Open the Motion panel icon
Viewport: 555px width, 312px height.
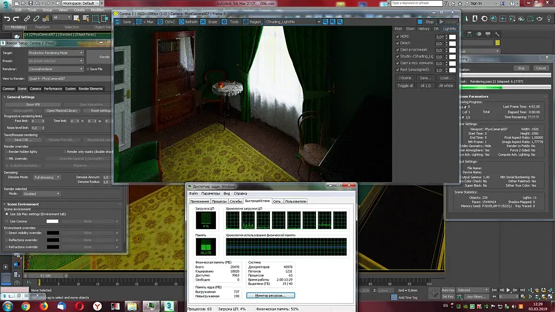point(479,34)
